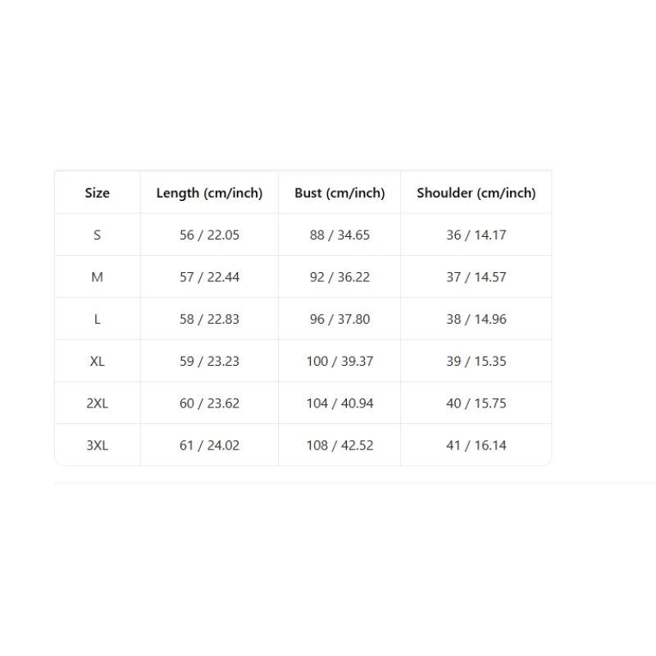Select the S size cell
This screenshot has height=656, width=656.
coord(97,235)
